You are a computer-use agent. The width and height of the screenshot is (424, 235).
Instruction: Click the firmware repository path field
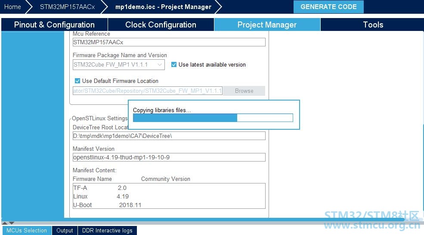[148, 91]
